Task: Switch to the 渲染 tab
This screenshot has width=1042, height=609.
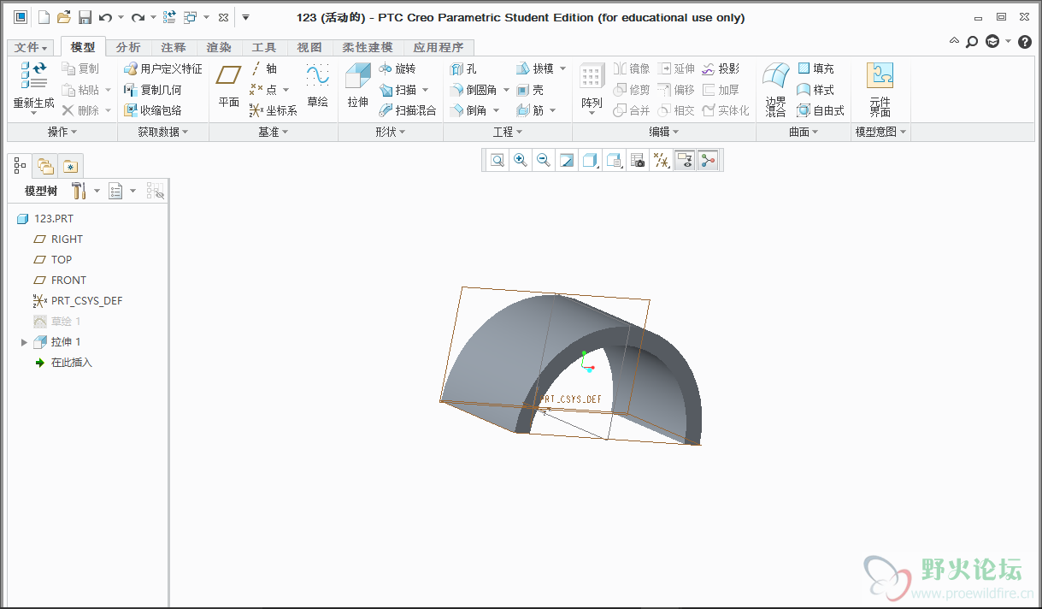Action: pos(219,48)
